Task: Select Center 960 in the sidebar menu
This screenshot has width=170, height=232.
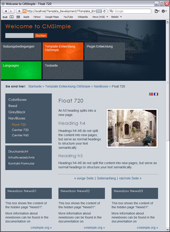Action: tap(20, 135)
